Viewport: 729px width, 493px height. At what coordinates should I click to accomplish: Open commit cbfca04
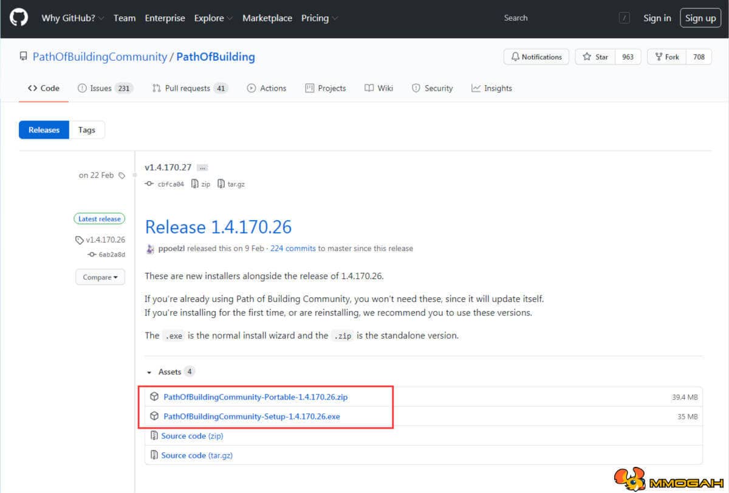[x=165, y=184]
